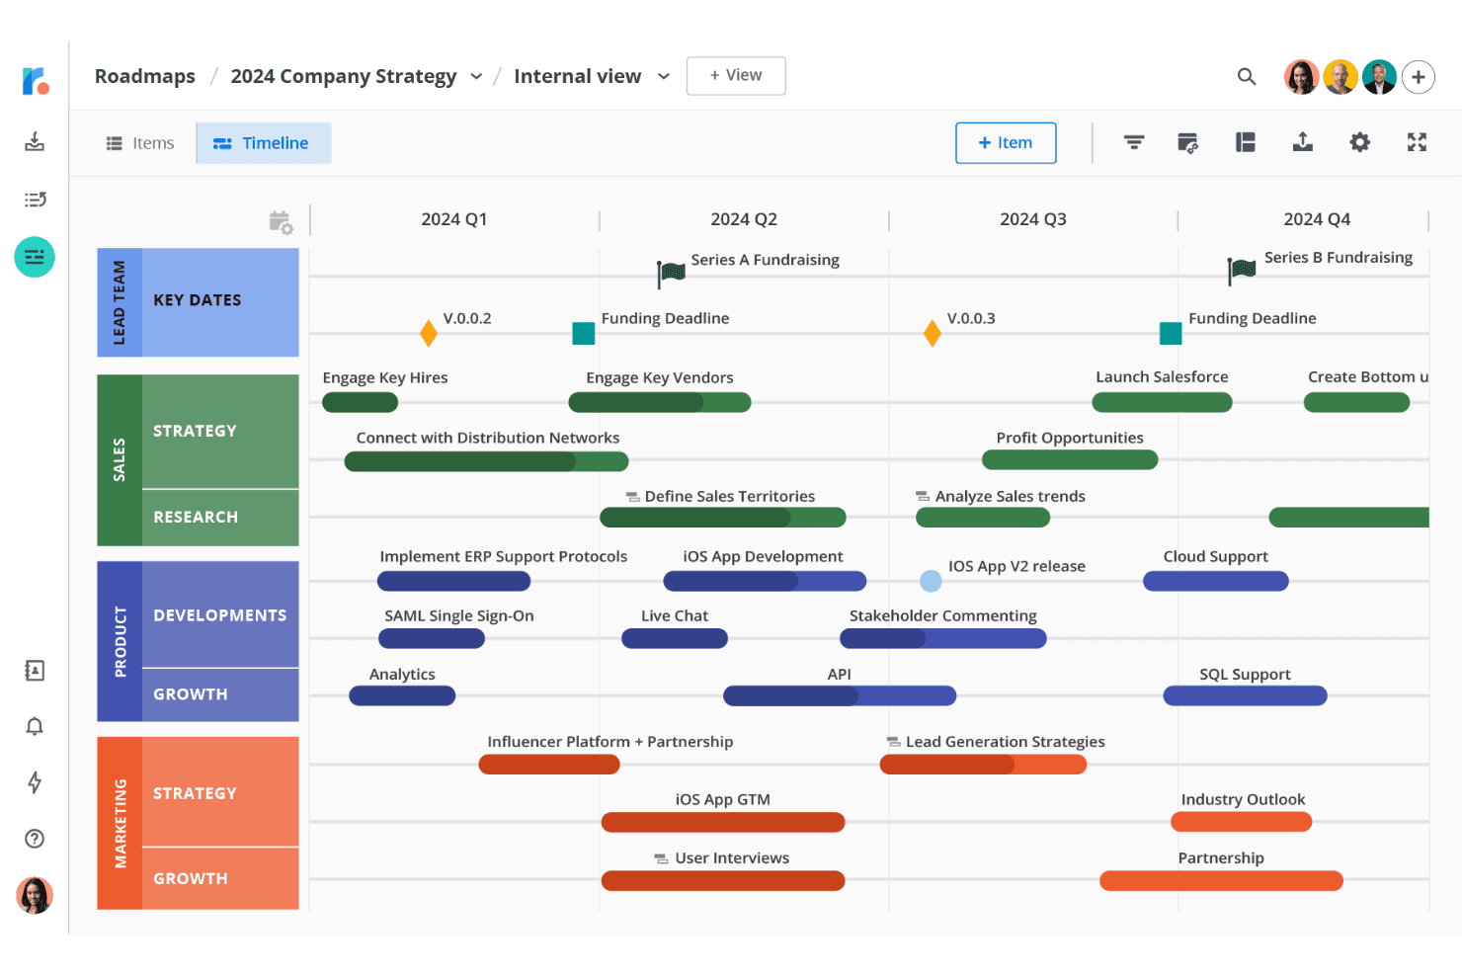The height and width of the screenshot is (975, 1462).
Task: Switch to the Items tab
Action: tap(140, 143)
